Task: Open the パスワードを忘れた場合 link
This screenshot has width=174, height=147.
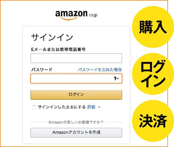Action: (100, 70)
